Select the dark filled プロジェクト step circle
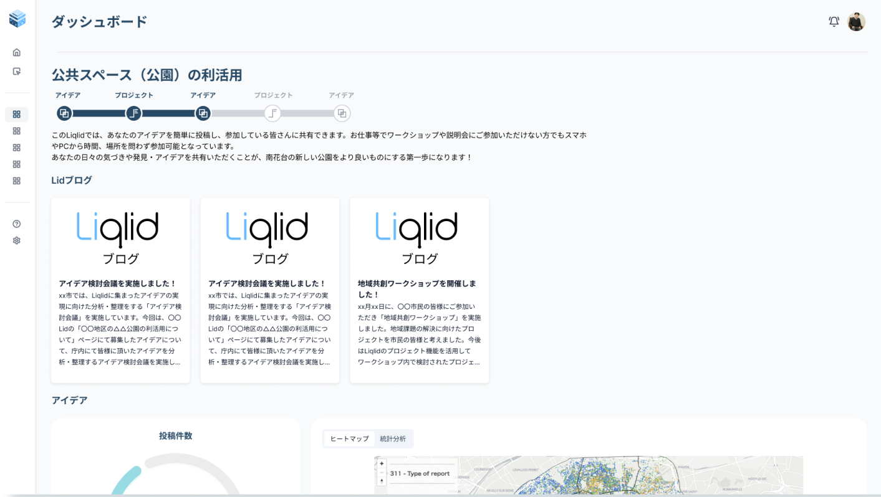 (133, 113)
